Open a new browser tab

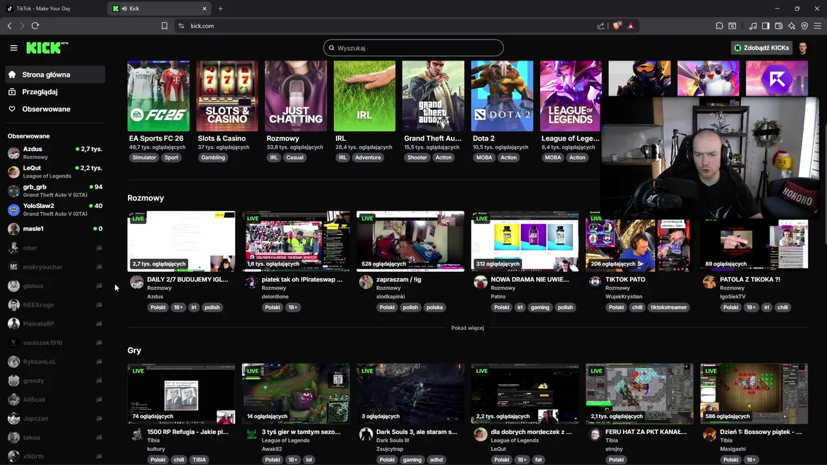220,8
